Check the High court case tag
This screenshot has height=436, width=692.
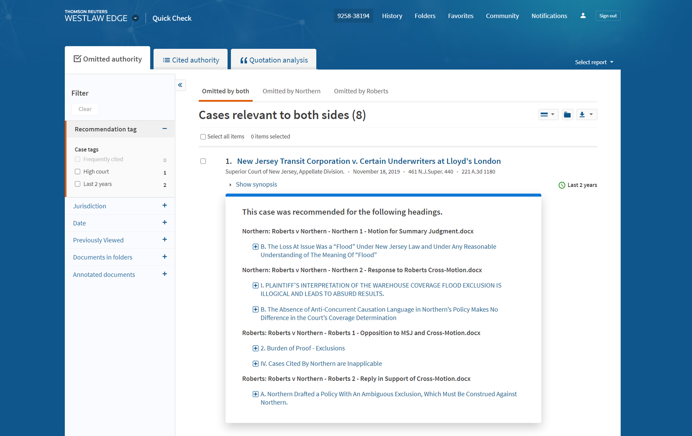click(x=78, y=172)
